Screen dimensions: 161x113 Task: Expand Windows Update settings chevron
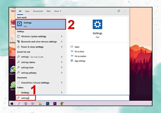(62, 36)
